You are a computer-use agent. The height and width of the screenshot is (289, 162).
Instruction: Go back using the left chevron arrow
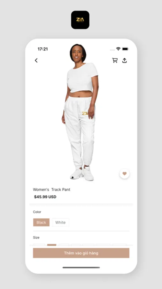click(x=36, y=60)
